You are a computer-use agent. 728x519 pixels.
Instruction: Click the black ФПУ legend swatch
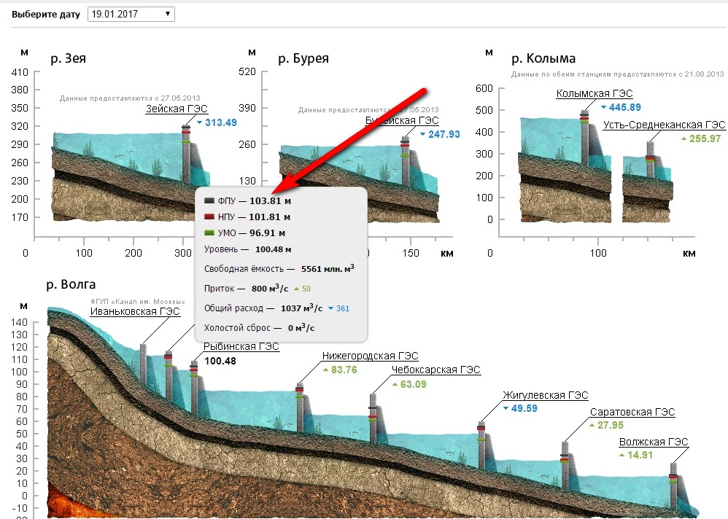pyautogui.click(x=210, y=200)
